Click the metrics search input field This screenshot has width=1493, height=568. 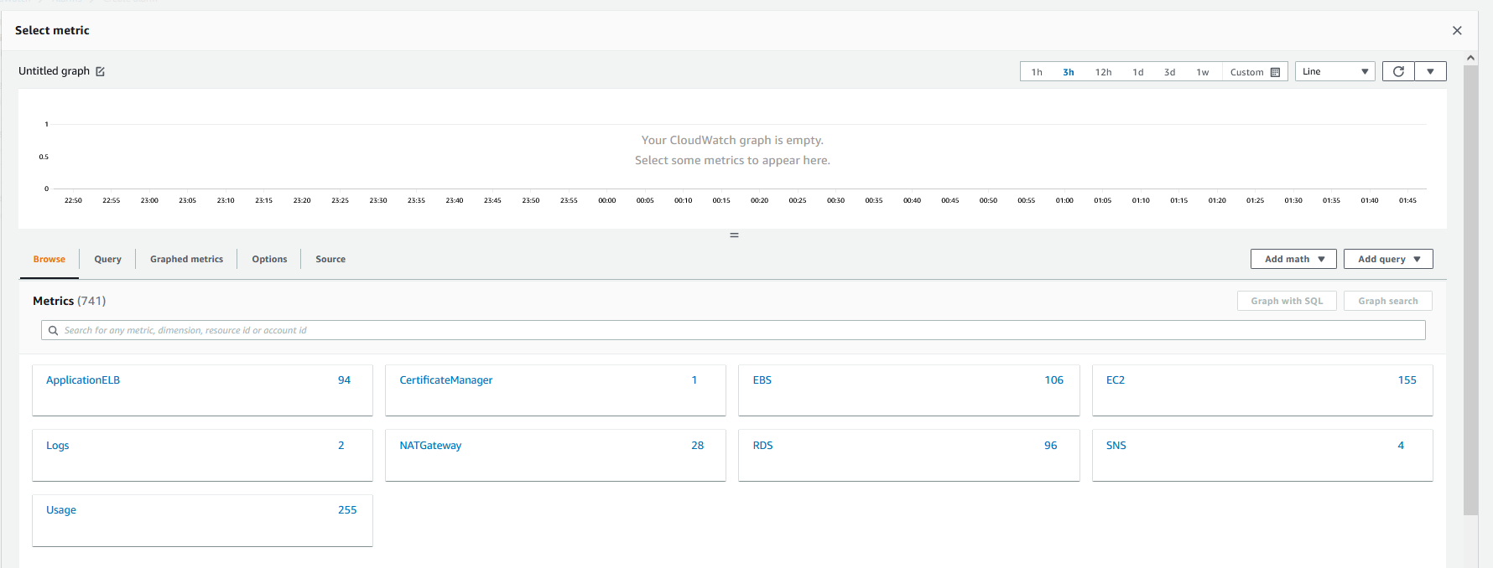click(738, 331)
